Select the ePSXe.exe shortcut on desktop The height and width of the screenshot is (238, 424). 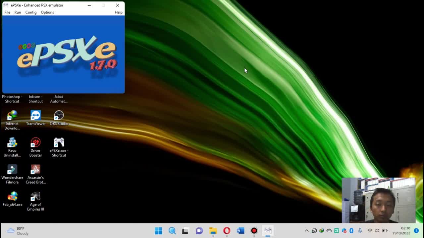coord(59,147)
